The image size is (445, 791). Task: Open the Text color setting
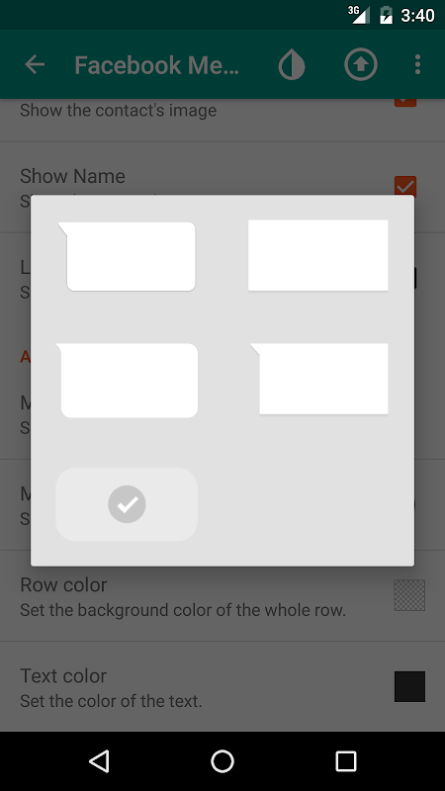click(222, 686)
